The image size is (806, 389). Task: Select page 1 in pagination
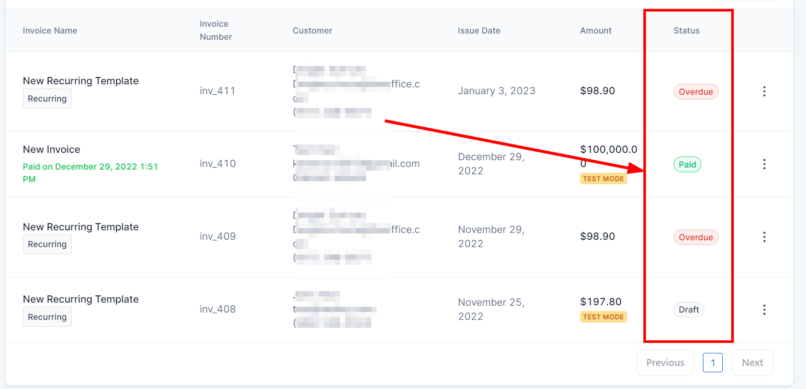(x=712, y=363)
